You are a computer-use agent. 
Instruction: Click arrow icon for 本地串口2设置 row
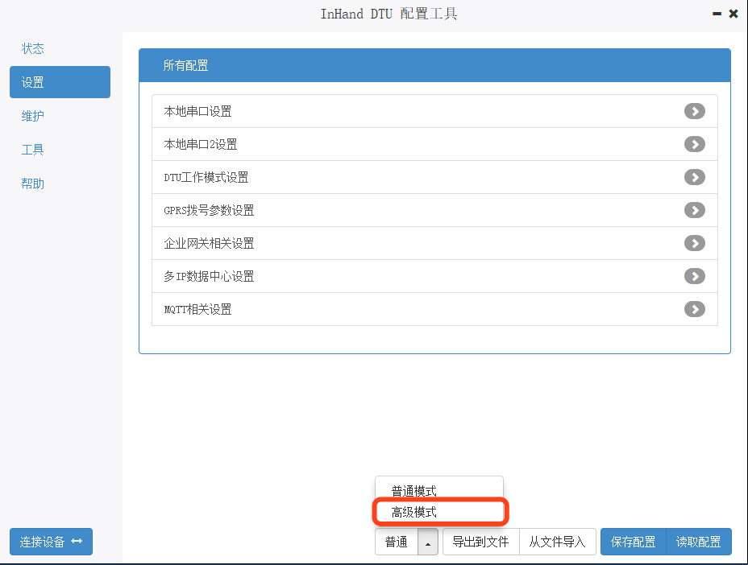tap(694, 144)
